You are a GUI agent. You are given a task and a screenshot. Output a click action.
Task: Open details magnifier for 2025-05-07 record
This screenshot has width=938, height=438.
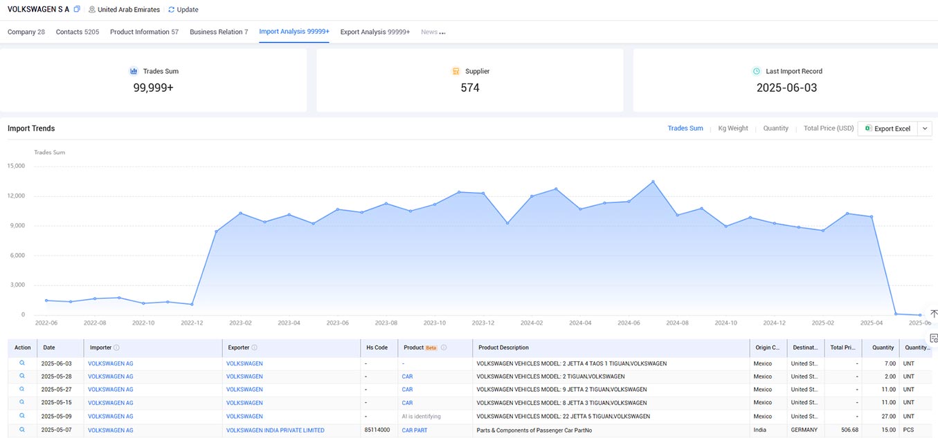pyautogui.click(x=22, y=430)
